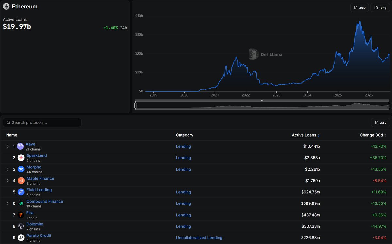Download protocols table .csv

[381, 122]
